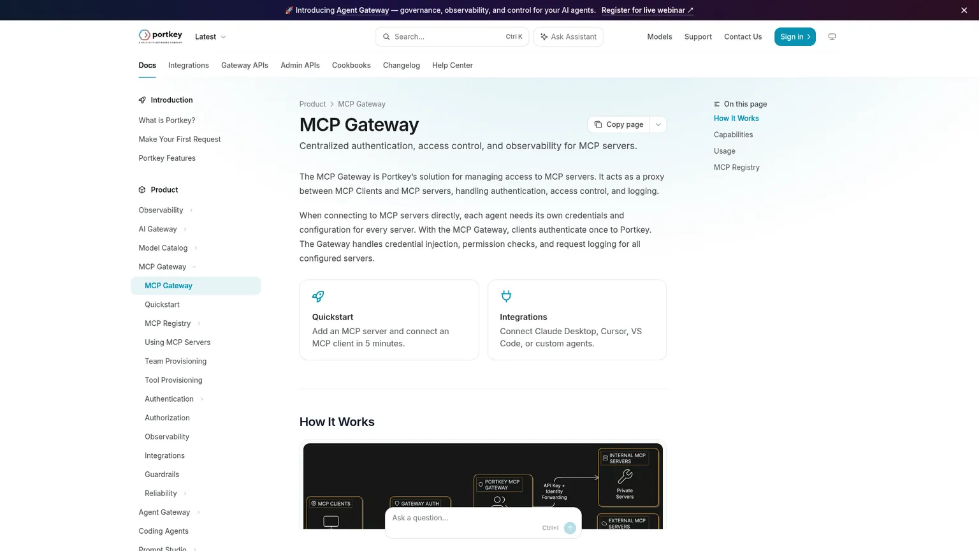Expand the AI Gateway sidebar section
This screenshot has width=979, height=551.
click(185, 229)
